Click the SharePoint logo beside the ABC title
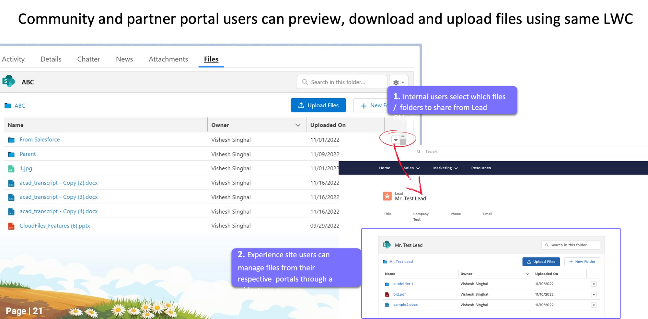648x319 pixels. click(x=8, y=81)
